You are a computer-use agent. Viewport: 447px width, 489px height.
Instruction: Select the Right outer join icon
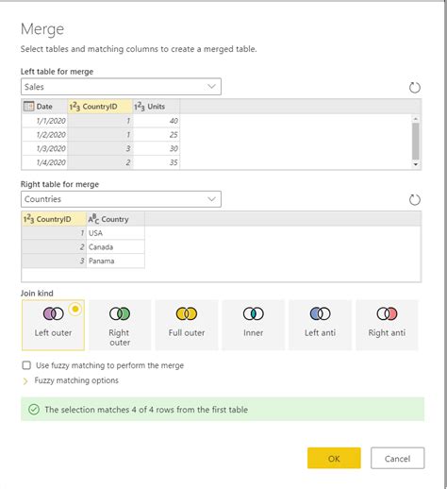tap(120, 313)
